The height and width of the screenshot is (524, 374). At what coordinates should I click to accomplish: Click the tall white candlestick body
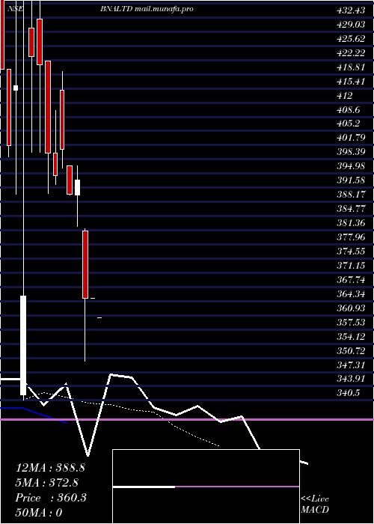click(23, 345)
